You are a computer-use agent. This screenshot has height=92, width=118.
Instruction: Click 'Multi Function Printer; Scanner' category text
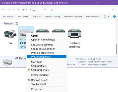pos(100,62)
